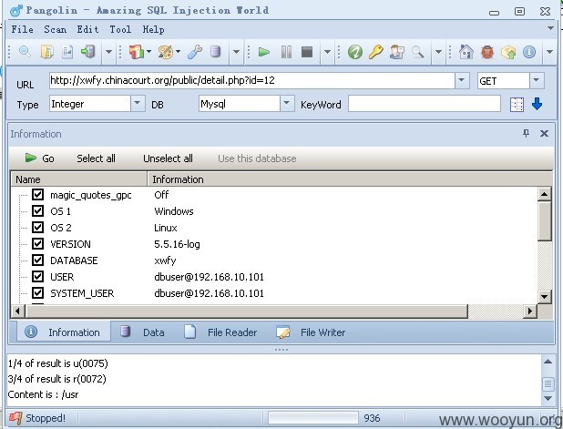Open the Tool menu
The height and width of the screenshot is (429, 563).
click(120, 29)
